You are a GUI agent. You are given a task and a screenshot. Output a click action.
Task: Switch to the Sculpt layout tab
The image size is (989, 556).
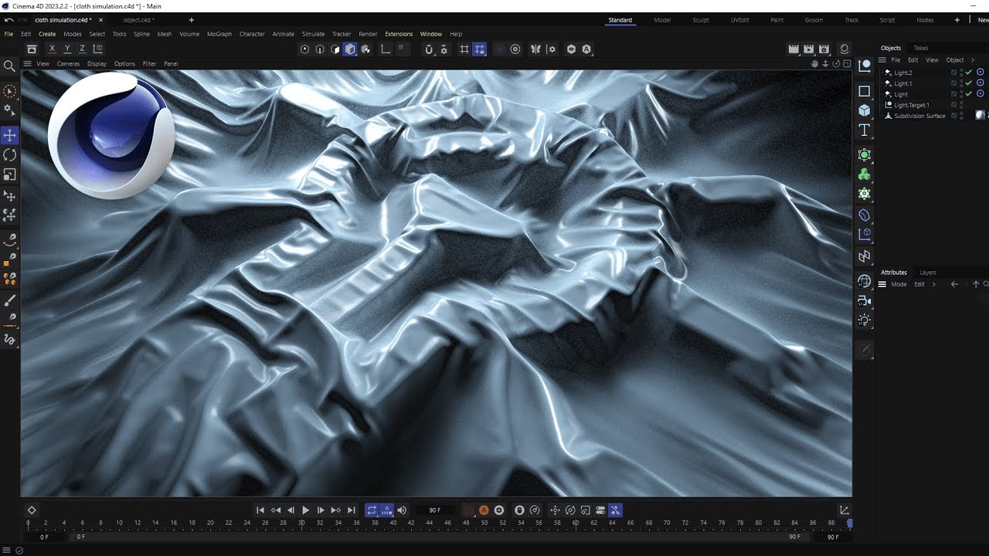701,20
